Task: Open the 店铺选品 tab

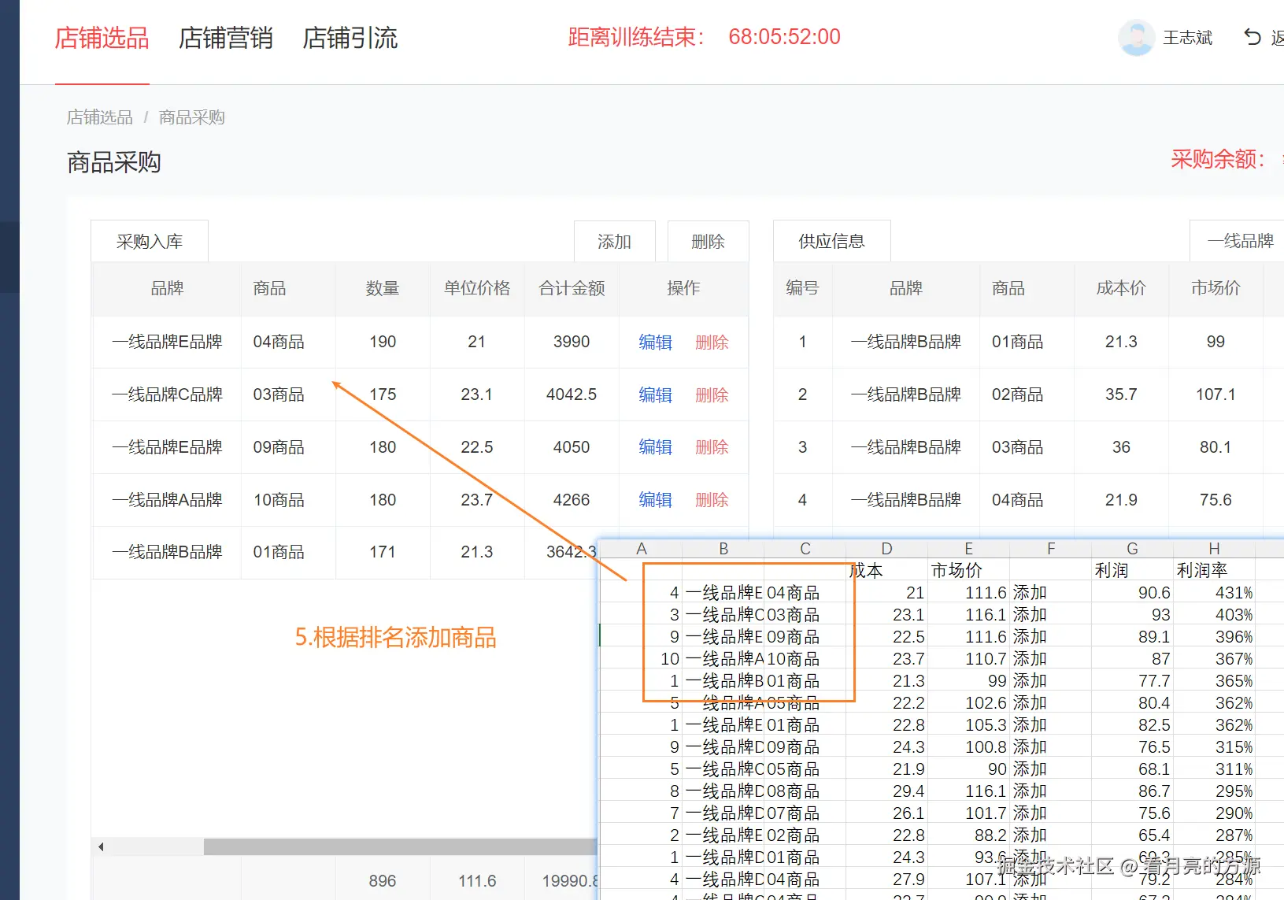Action: tap(102, 38)
